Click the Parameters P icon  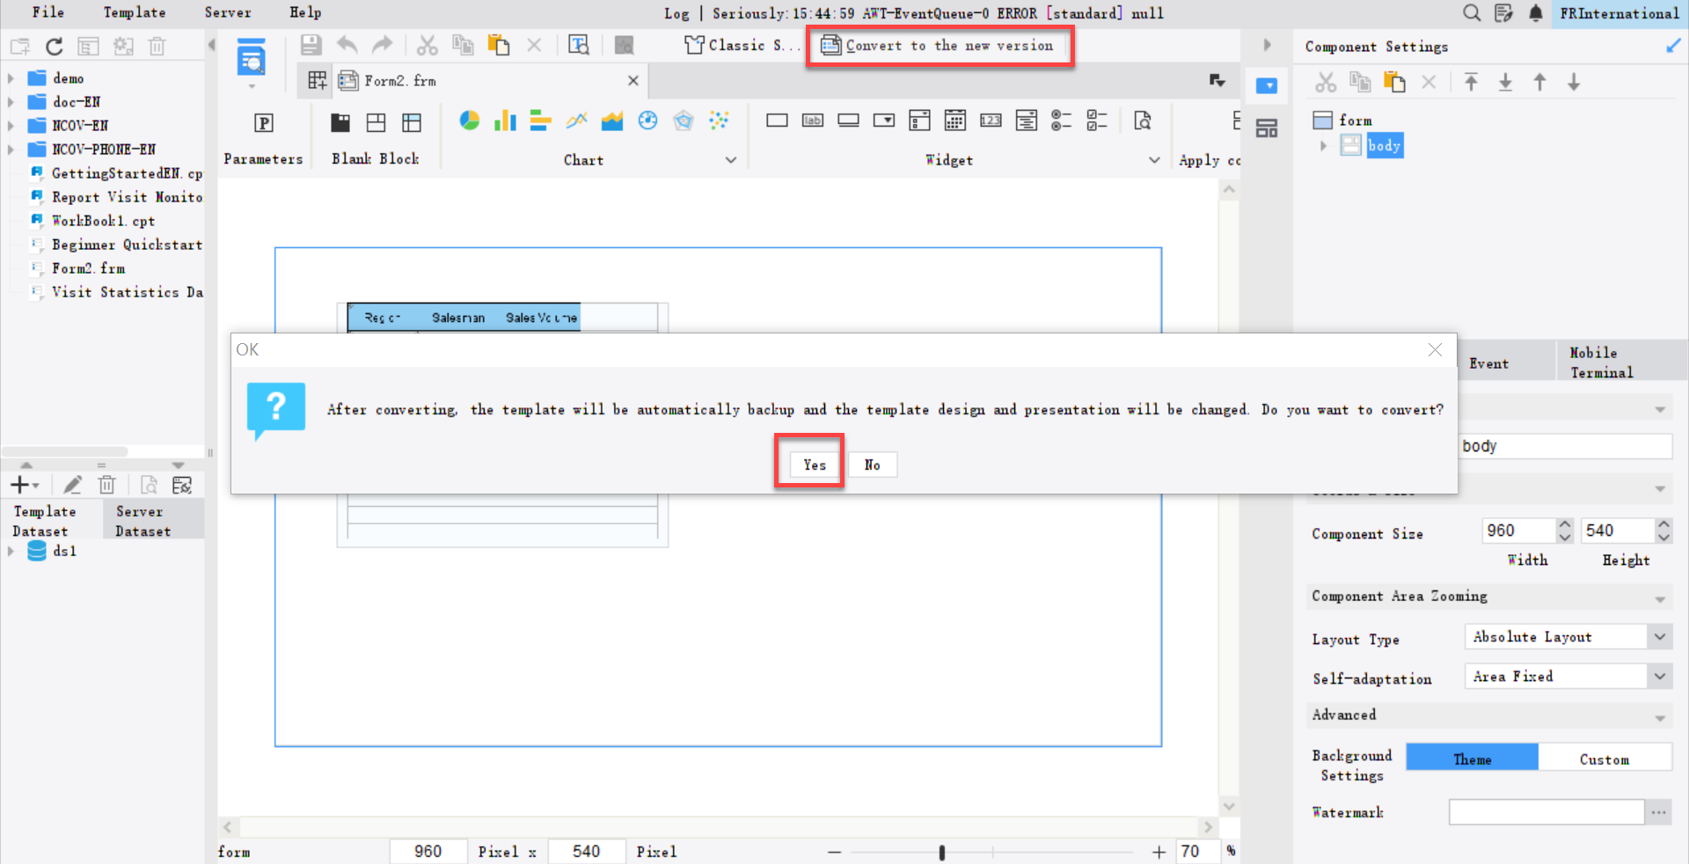[x=263, y=122]
